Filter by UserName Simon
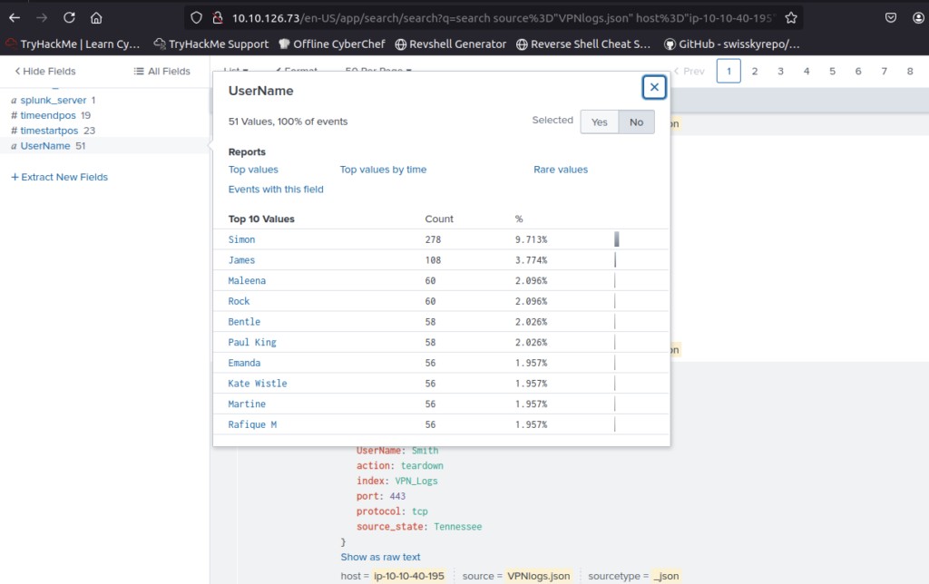This screenshot has width=929, height=584. coord(241,239)
